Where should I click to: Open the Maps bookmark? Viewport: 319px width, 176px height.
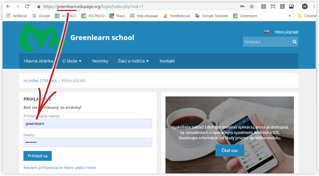click(117, 16)
